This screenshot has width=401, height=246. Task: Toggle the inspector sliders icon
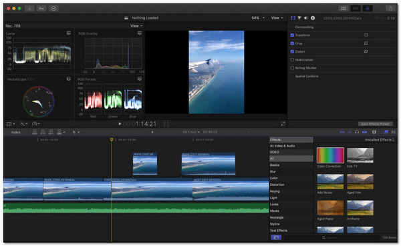click(368, 9)
